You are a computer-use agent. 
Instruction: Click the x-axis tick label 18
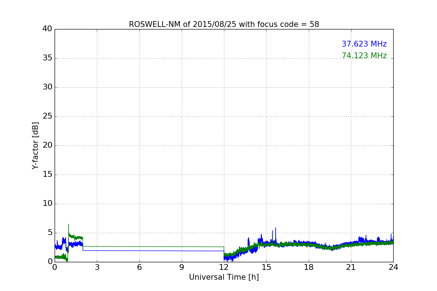click(309, 267)
